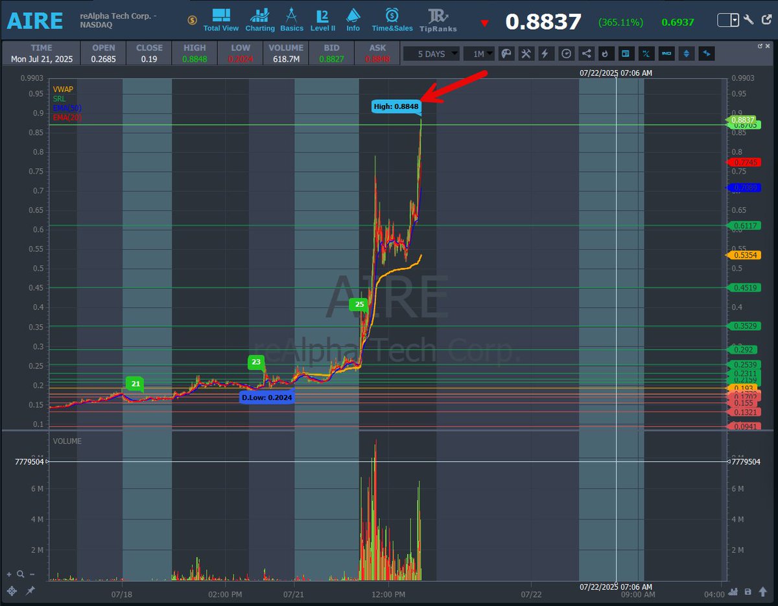Image resolution: width=778 pixels, height=606 pixels.
Task: Click the EMA(50) indicator label
Action: tap(67, 108)
